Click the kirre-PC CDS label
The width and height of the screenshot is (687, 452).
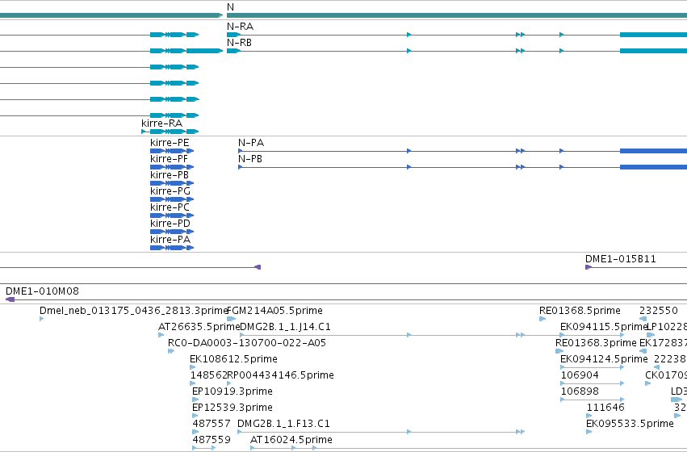click(x=170, y=207)
